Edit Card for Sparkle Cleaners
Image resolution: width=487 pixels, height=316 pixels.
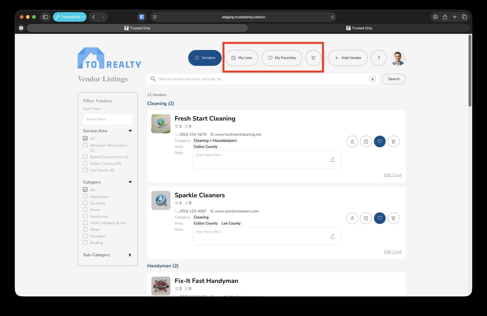click(393, 252)
